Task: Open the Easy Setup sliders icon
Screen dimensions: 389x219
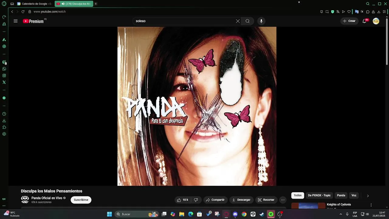Action: [384, 12]
